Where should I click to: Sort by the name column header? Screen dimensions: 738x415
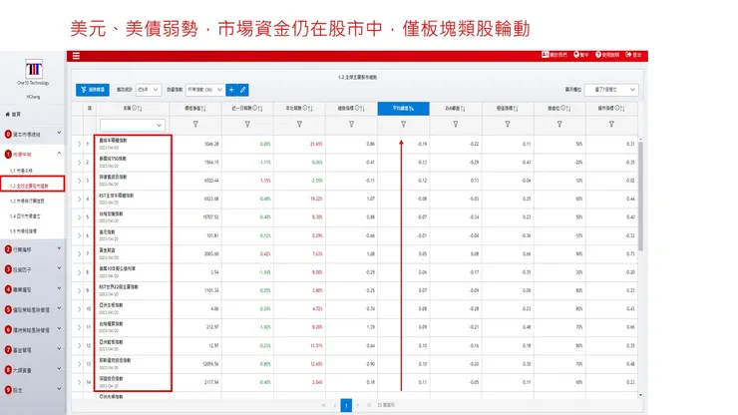(x=133, y=109)
